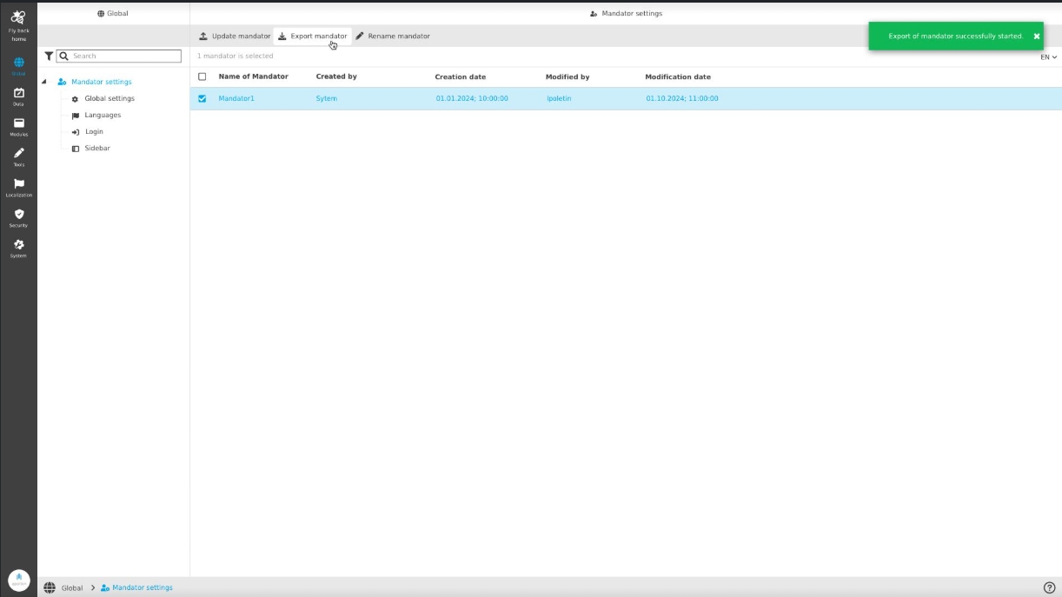Click the 01.10.2024; 11:00:00 modification date cell
Viewport: 1062px width, 597px height.
click(682, 98)
